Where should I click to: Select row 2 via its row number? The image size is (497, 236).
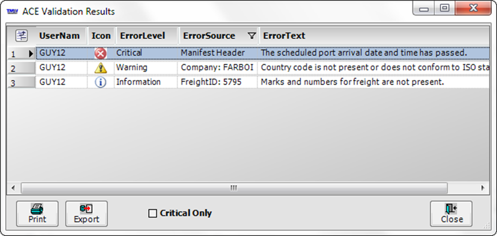[14, 68]
